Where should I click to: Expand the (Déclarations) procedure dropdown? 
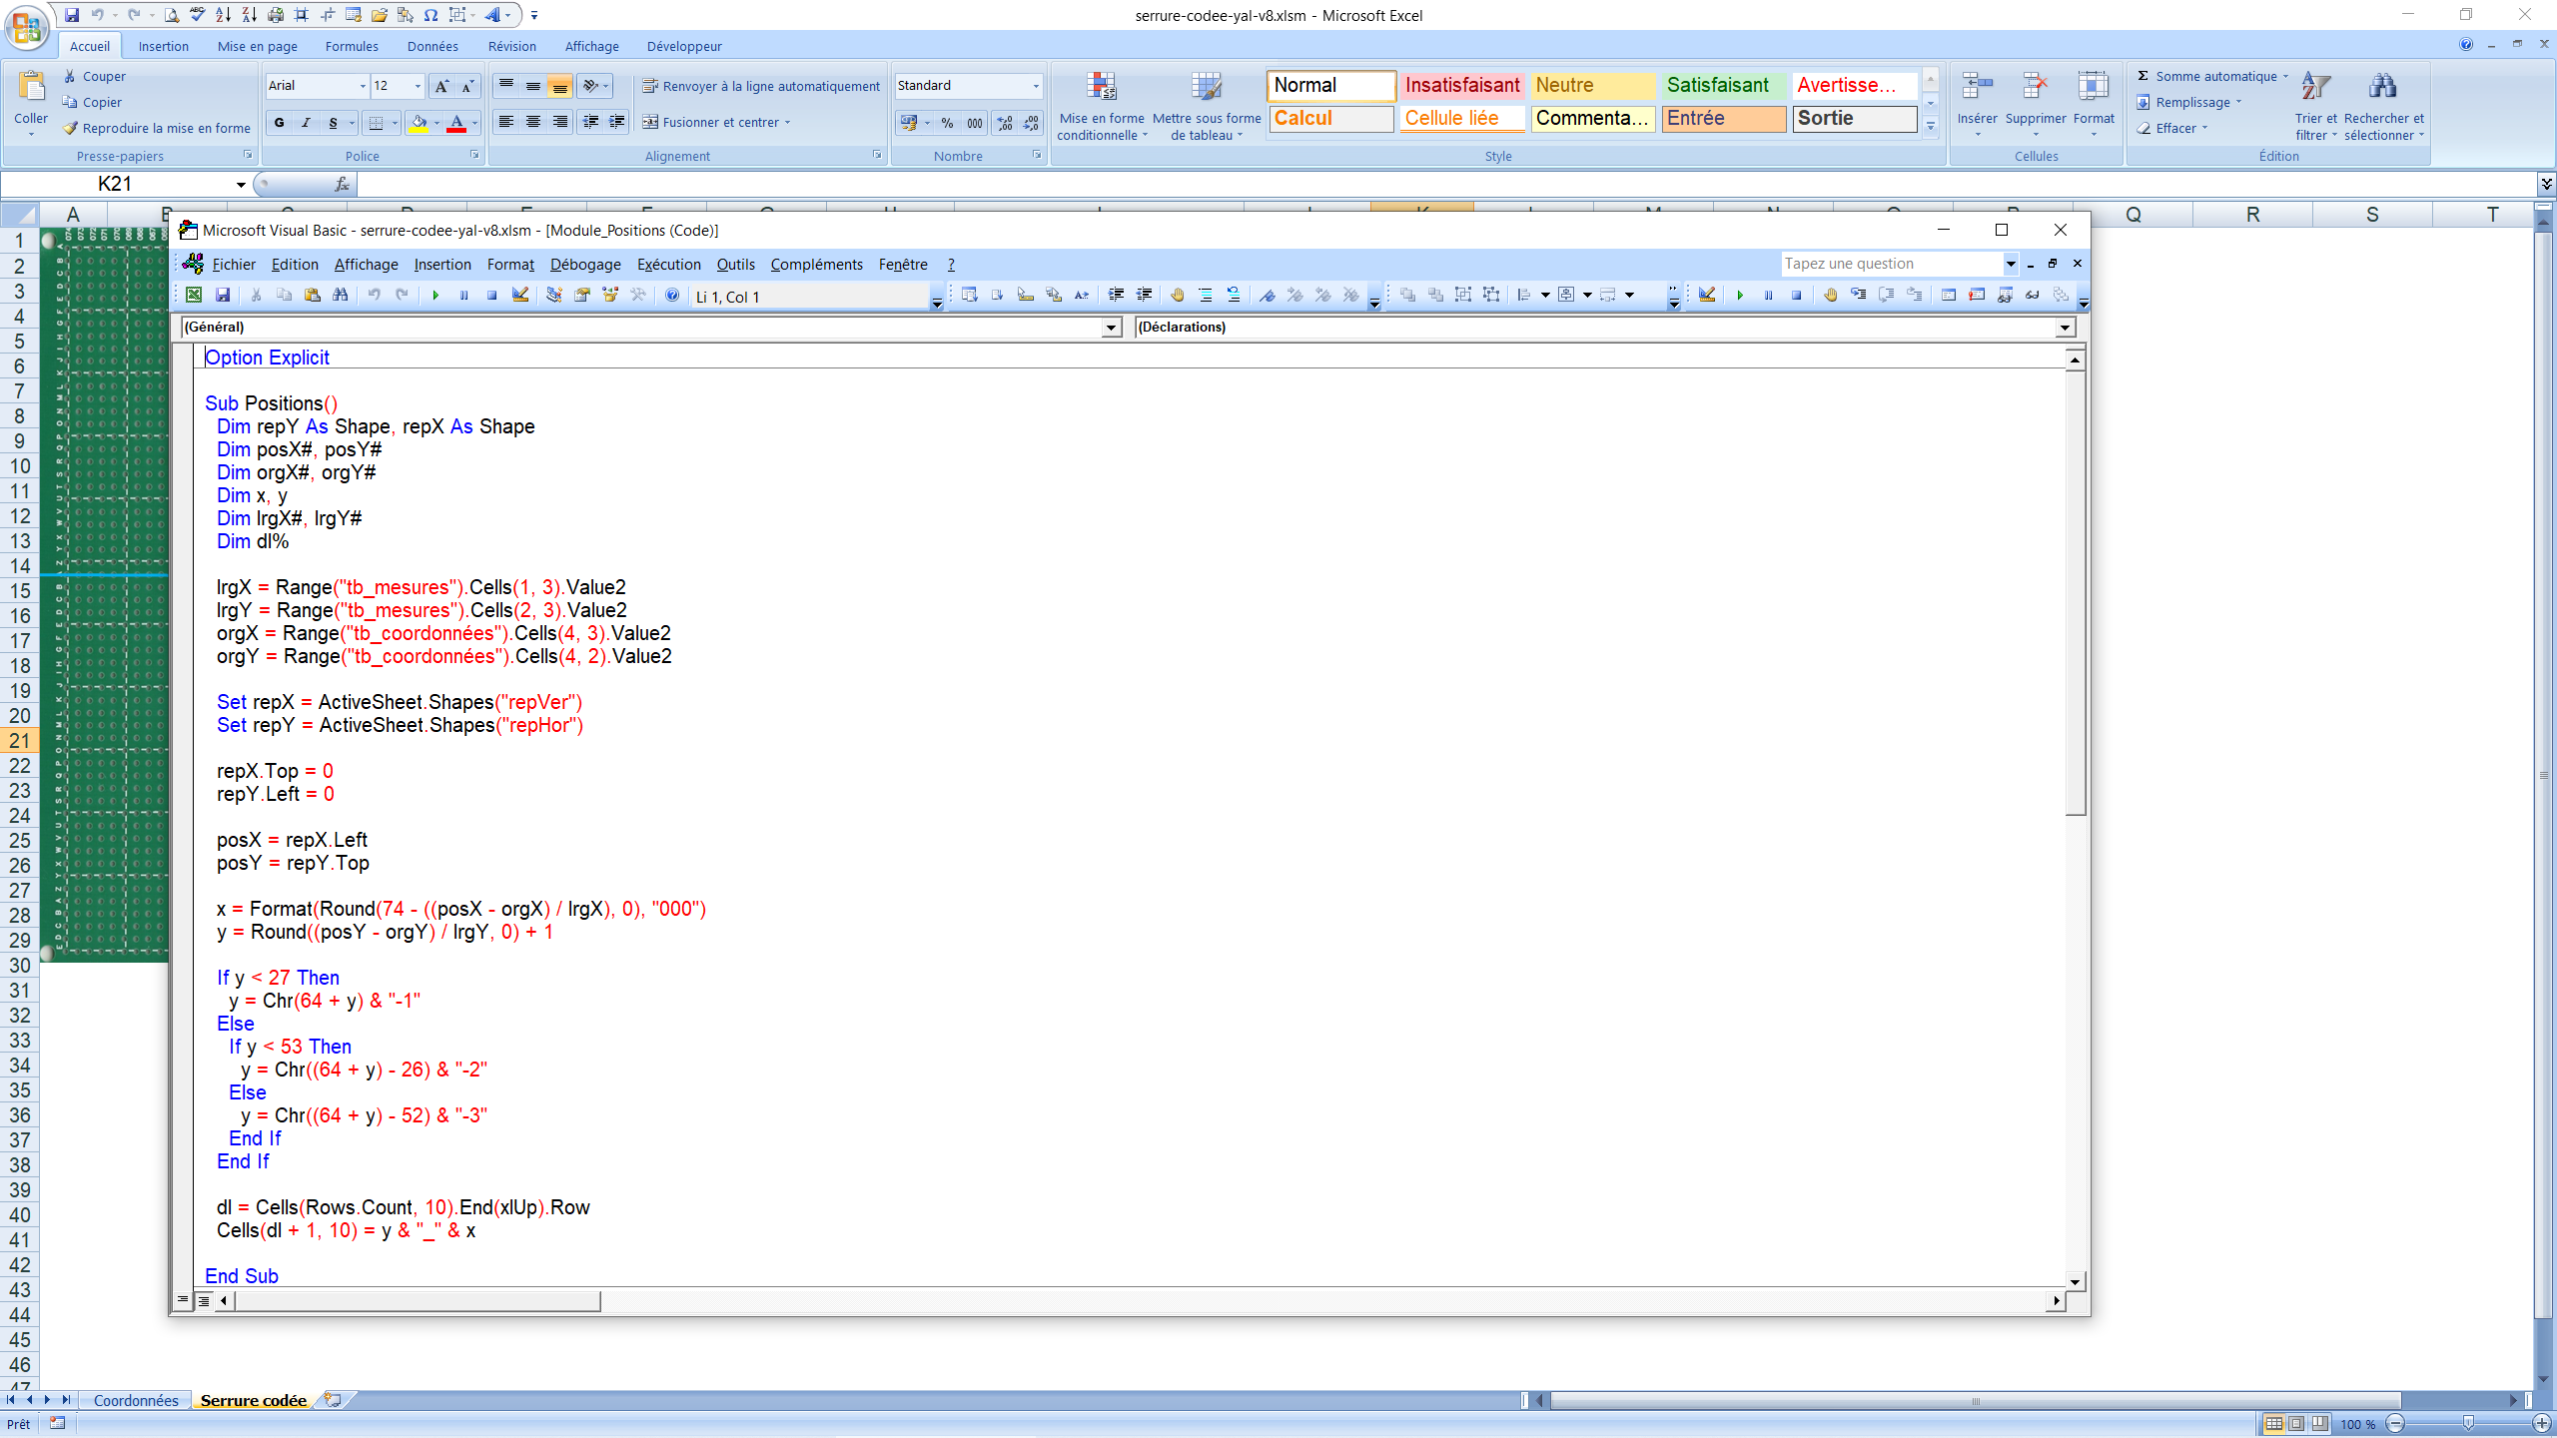click(x=2065, y=328)
